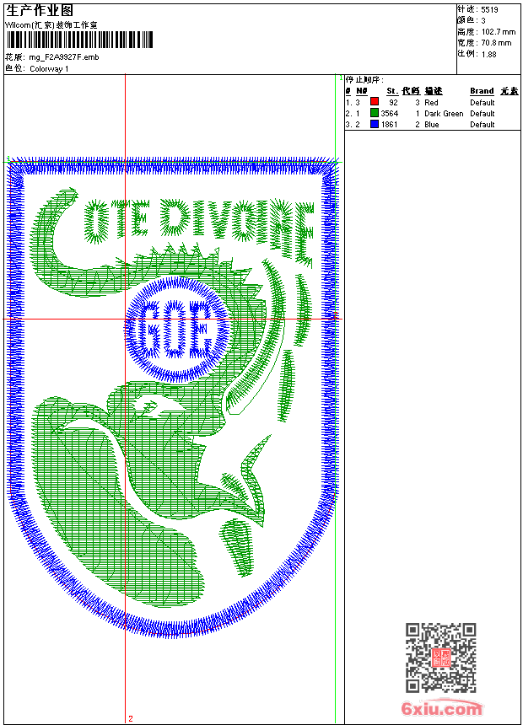The image size is (523, 725).
Task: Click the worksheet title 生产作业图
Action: (x=40, y=10)
